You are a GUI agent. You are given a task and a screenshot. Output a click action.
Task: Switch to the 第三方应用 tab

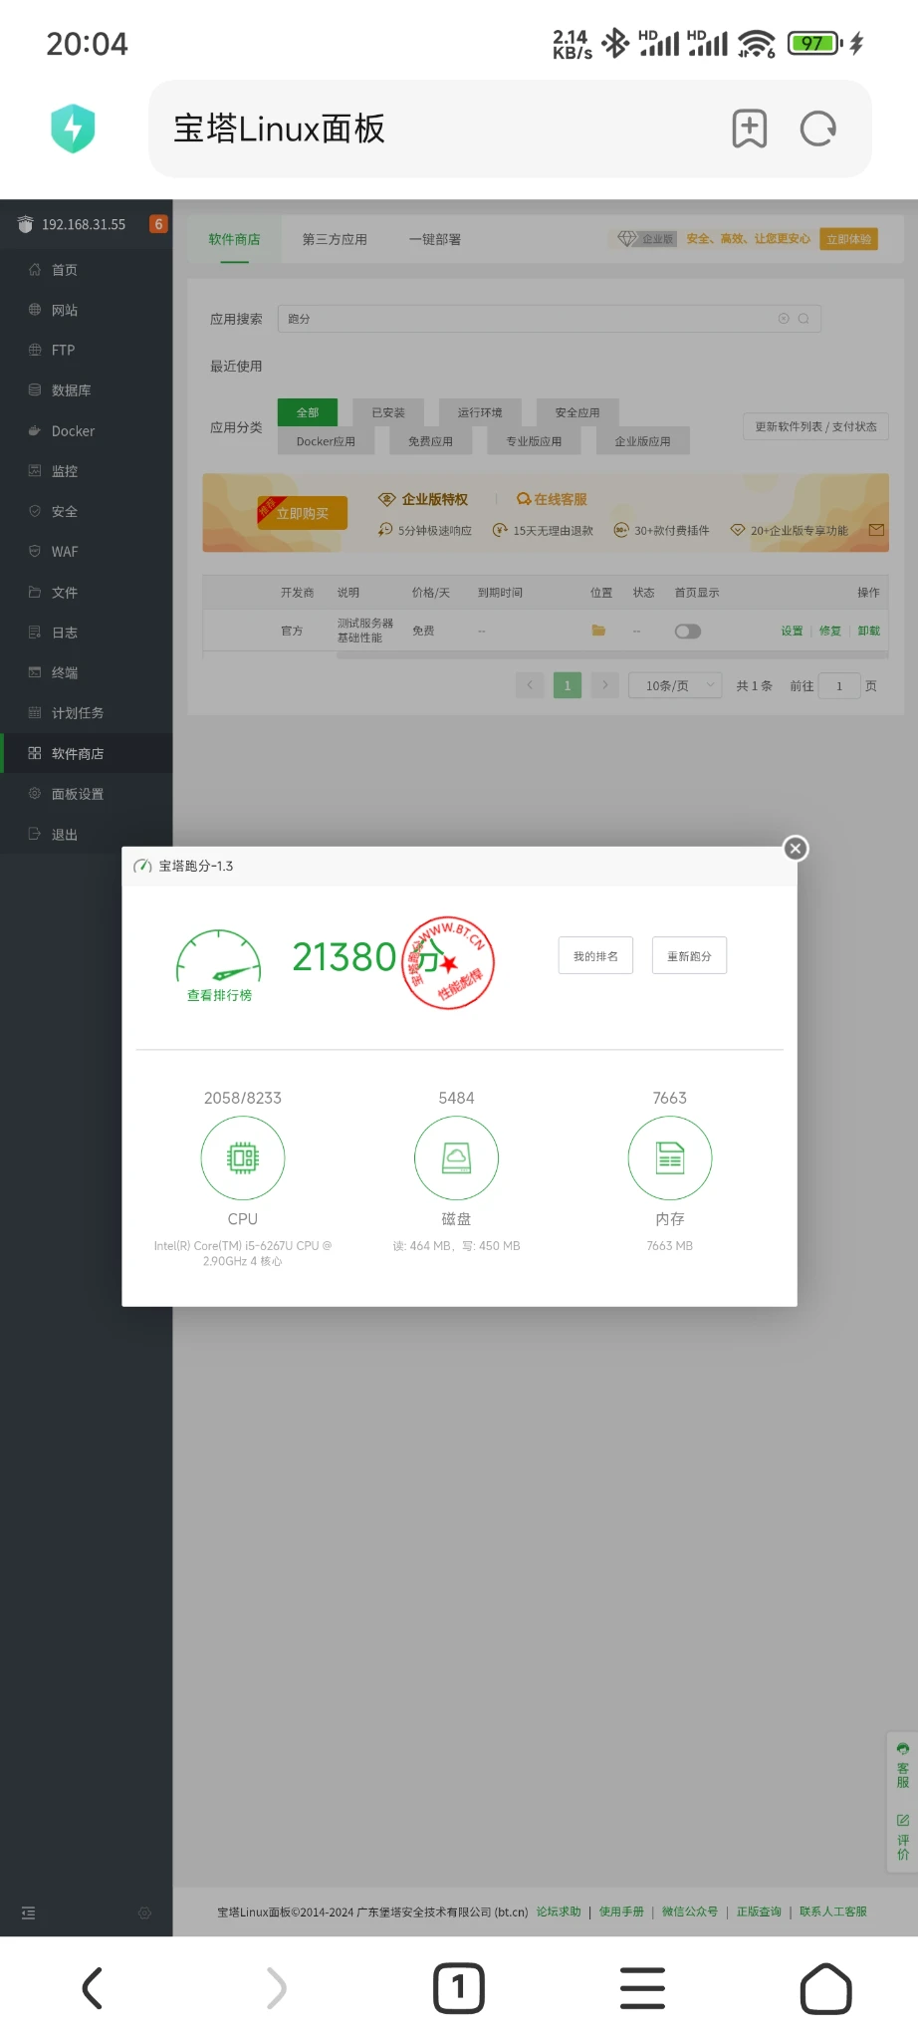(335, 240)
